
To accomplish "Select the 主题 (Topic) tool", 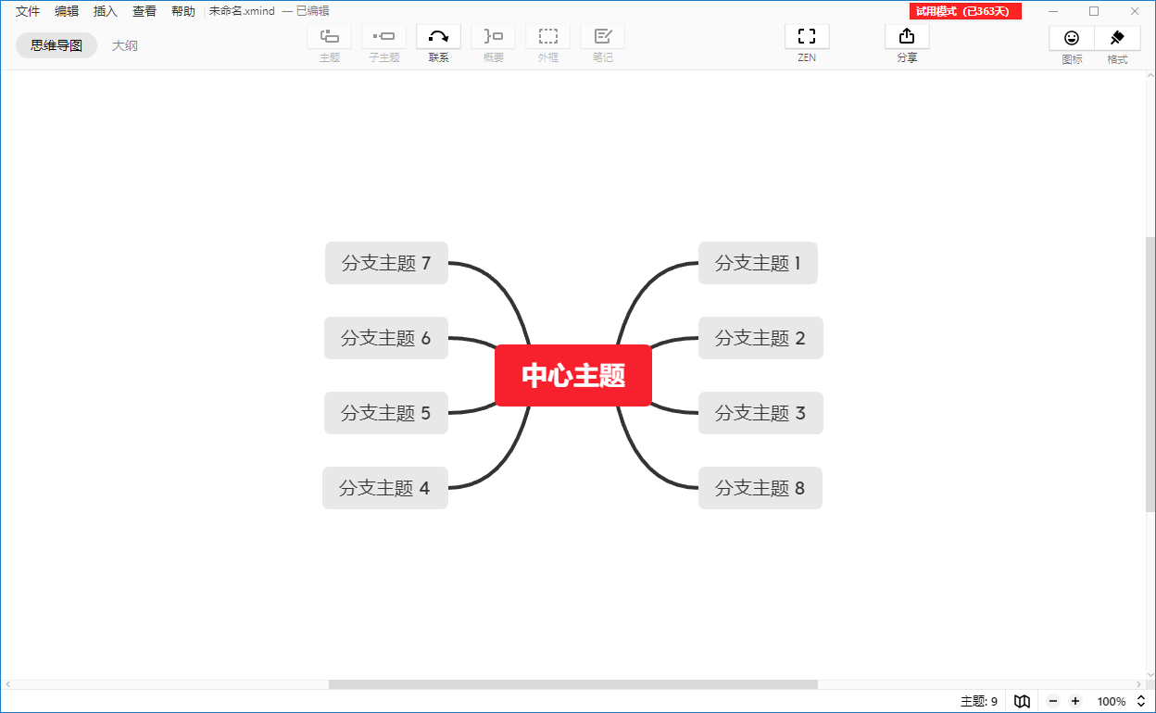I will [330, 37].
